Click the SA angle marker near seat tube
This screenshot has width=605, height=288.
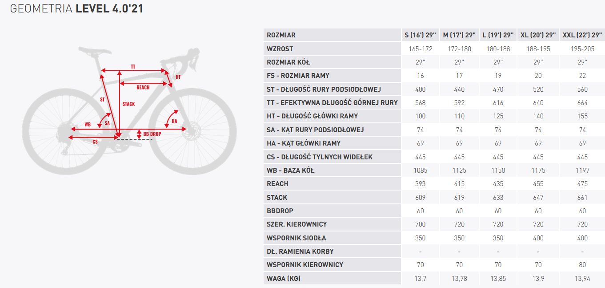pos(107,123)
